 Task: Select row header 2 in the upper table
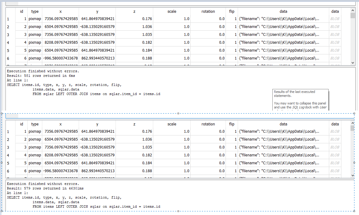(8, 27)
